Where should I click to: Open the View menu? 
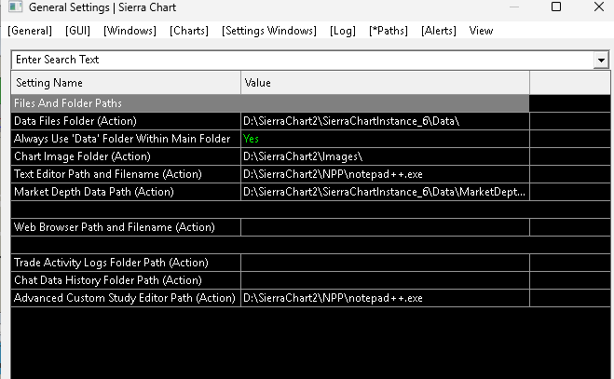(x=481, y=31)
